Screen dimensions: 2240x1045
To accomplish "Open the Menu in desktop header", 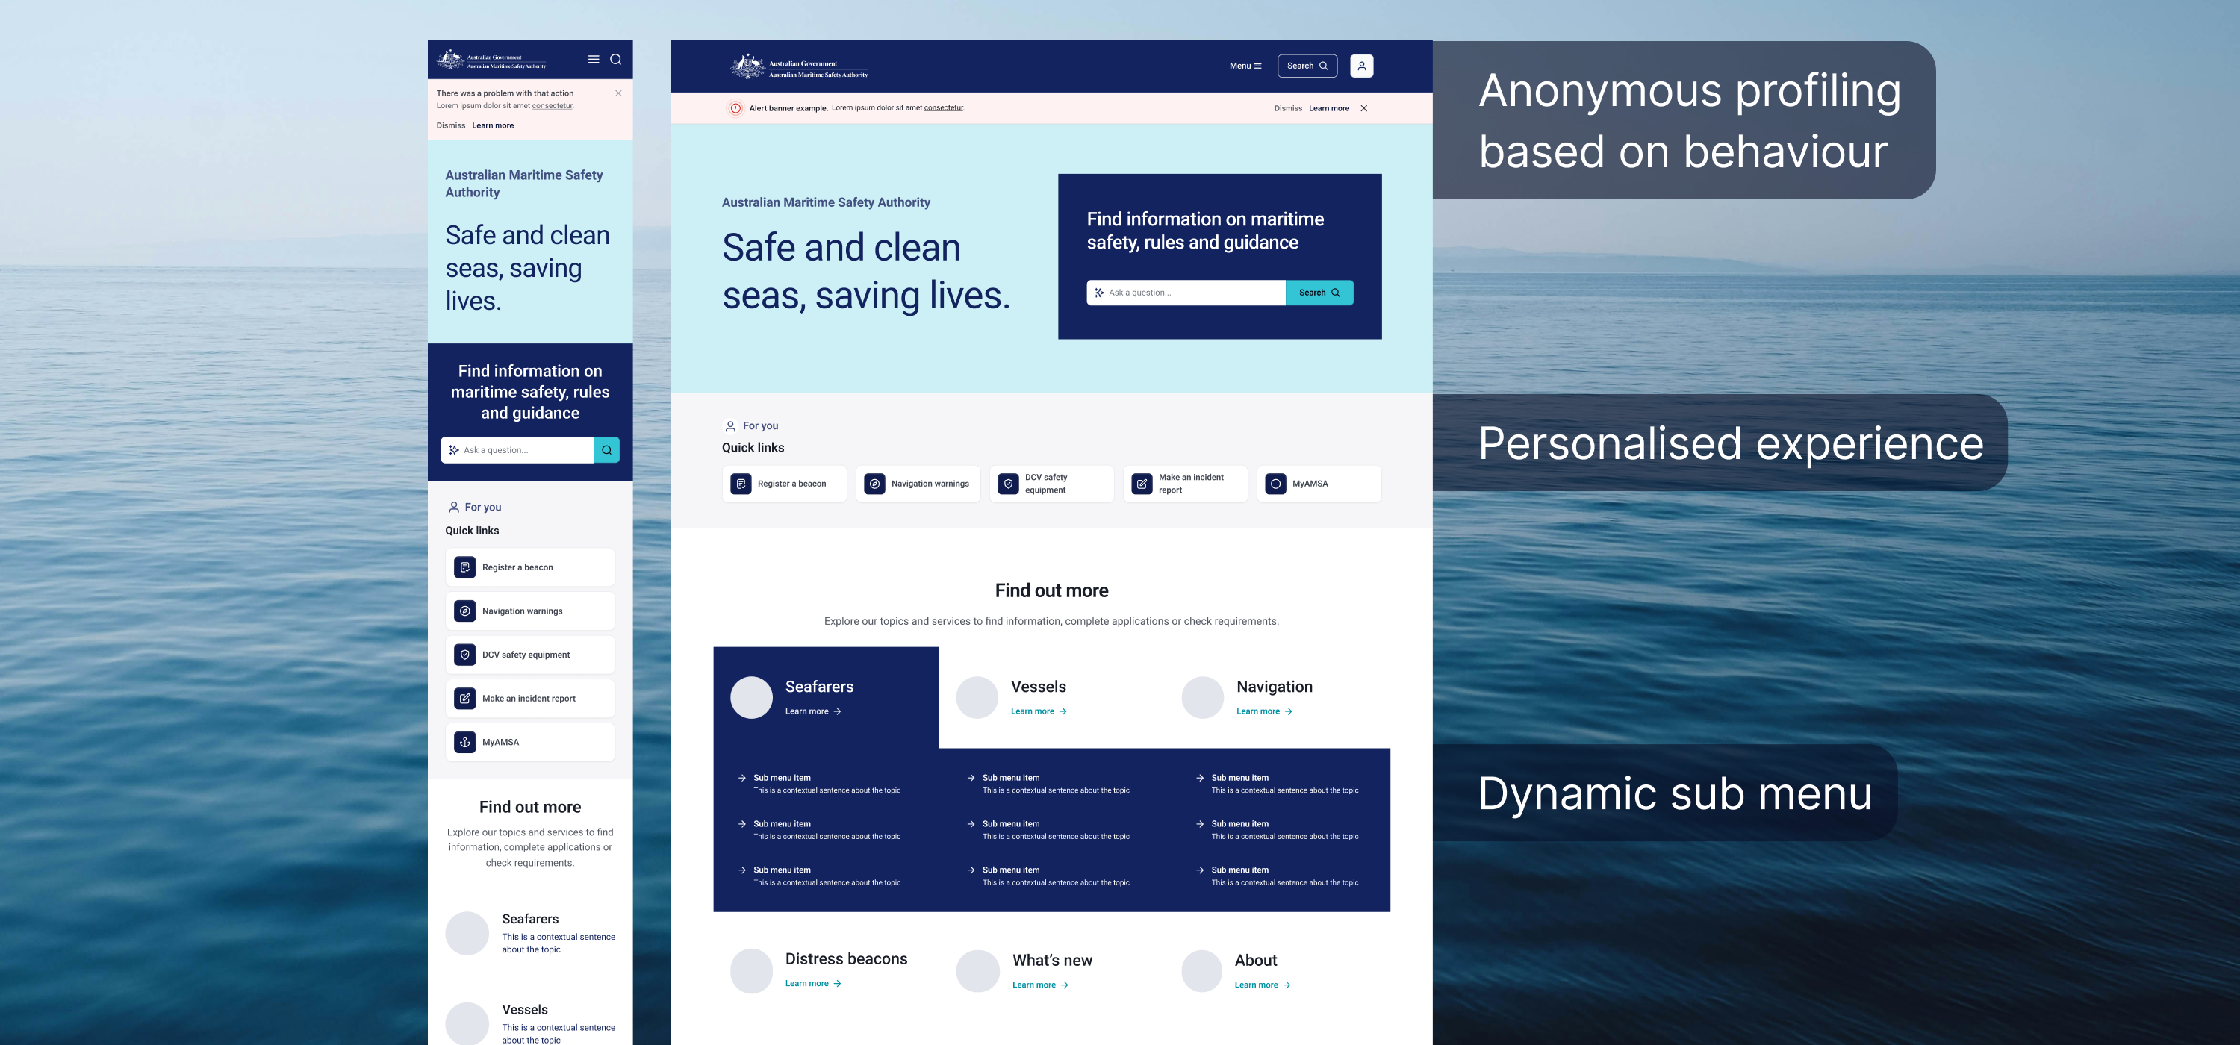I will click(x=1245, y=66).
